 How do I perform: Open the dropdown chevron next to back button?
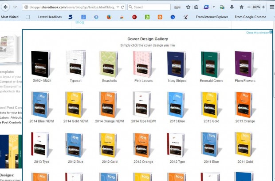(15, 7)
